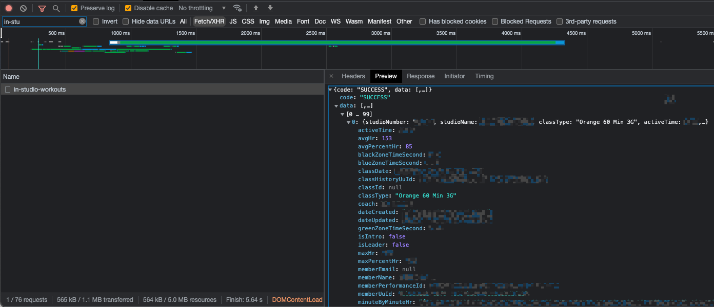Click the classId: null row

point(380,188)
